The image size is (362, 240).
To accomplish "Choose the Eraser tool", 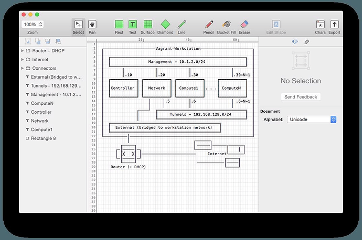I will (x=244, y=27).
